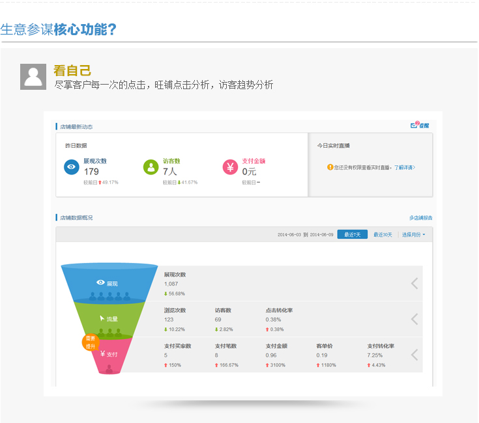
Task: Click the 访客数 value 7人
Action: [170, 172]
